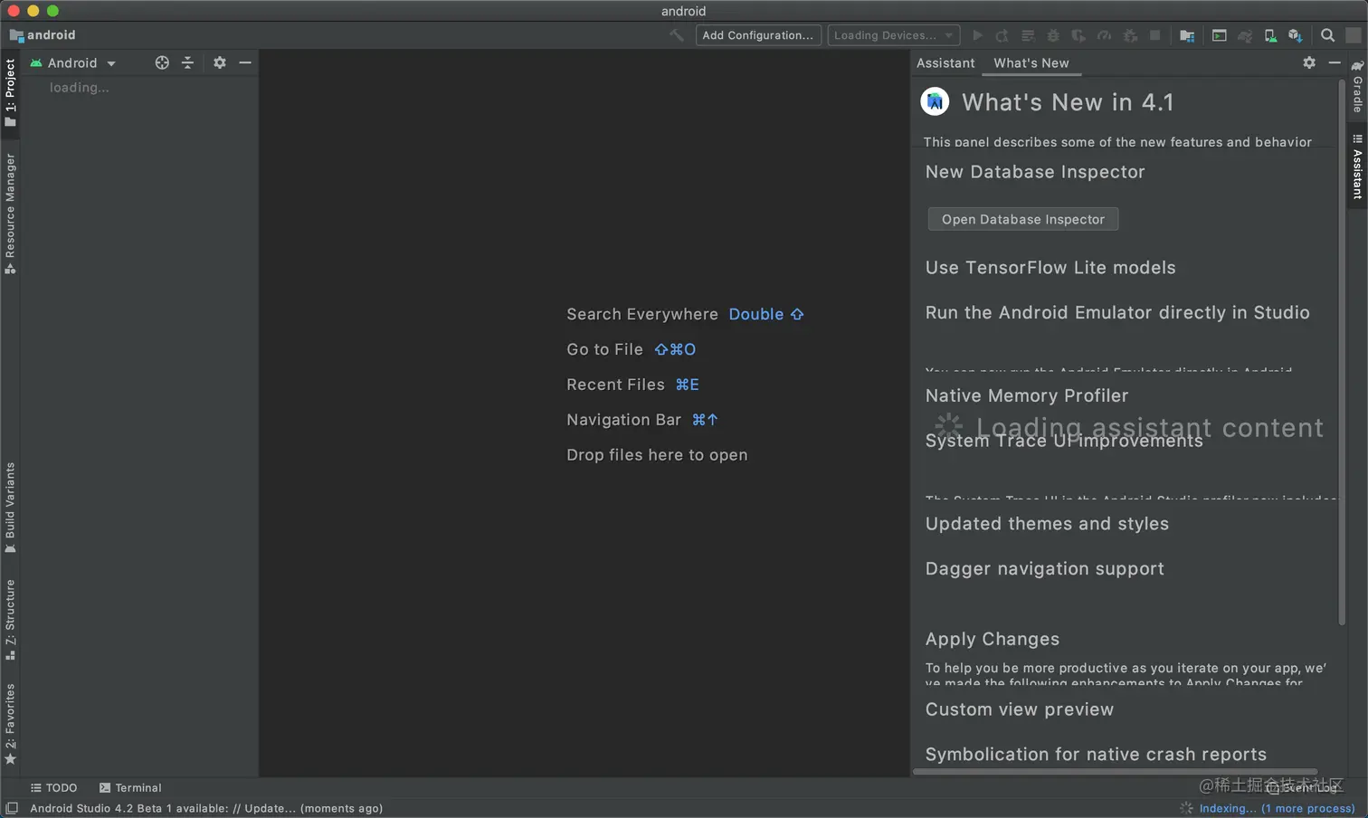
Task: Click the Android Studio logo in What's New
Action: (x=935, y=101)
